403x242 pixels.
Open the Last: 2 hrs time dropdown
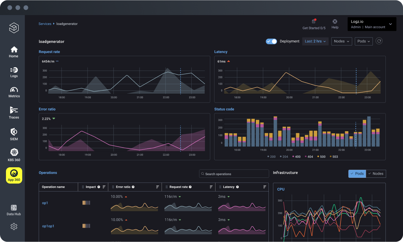click(x=315, y=41)
